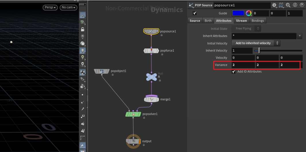Click the lock flag under popsource1
The image size is (306, 152).
(161, 35)
